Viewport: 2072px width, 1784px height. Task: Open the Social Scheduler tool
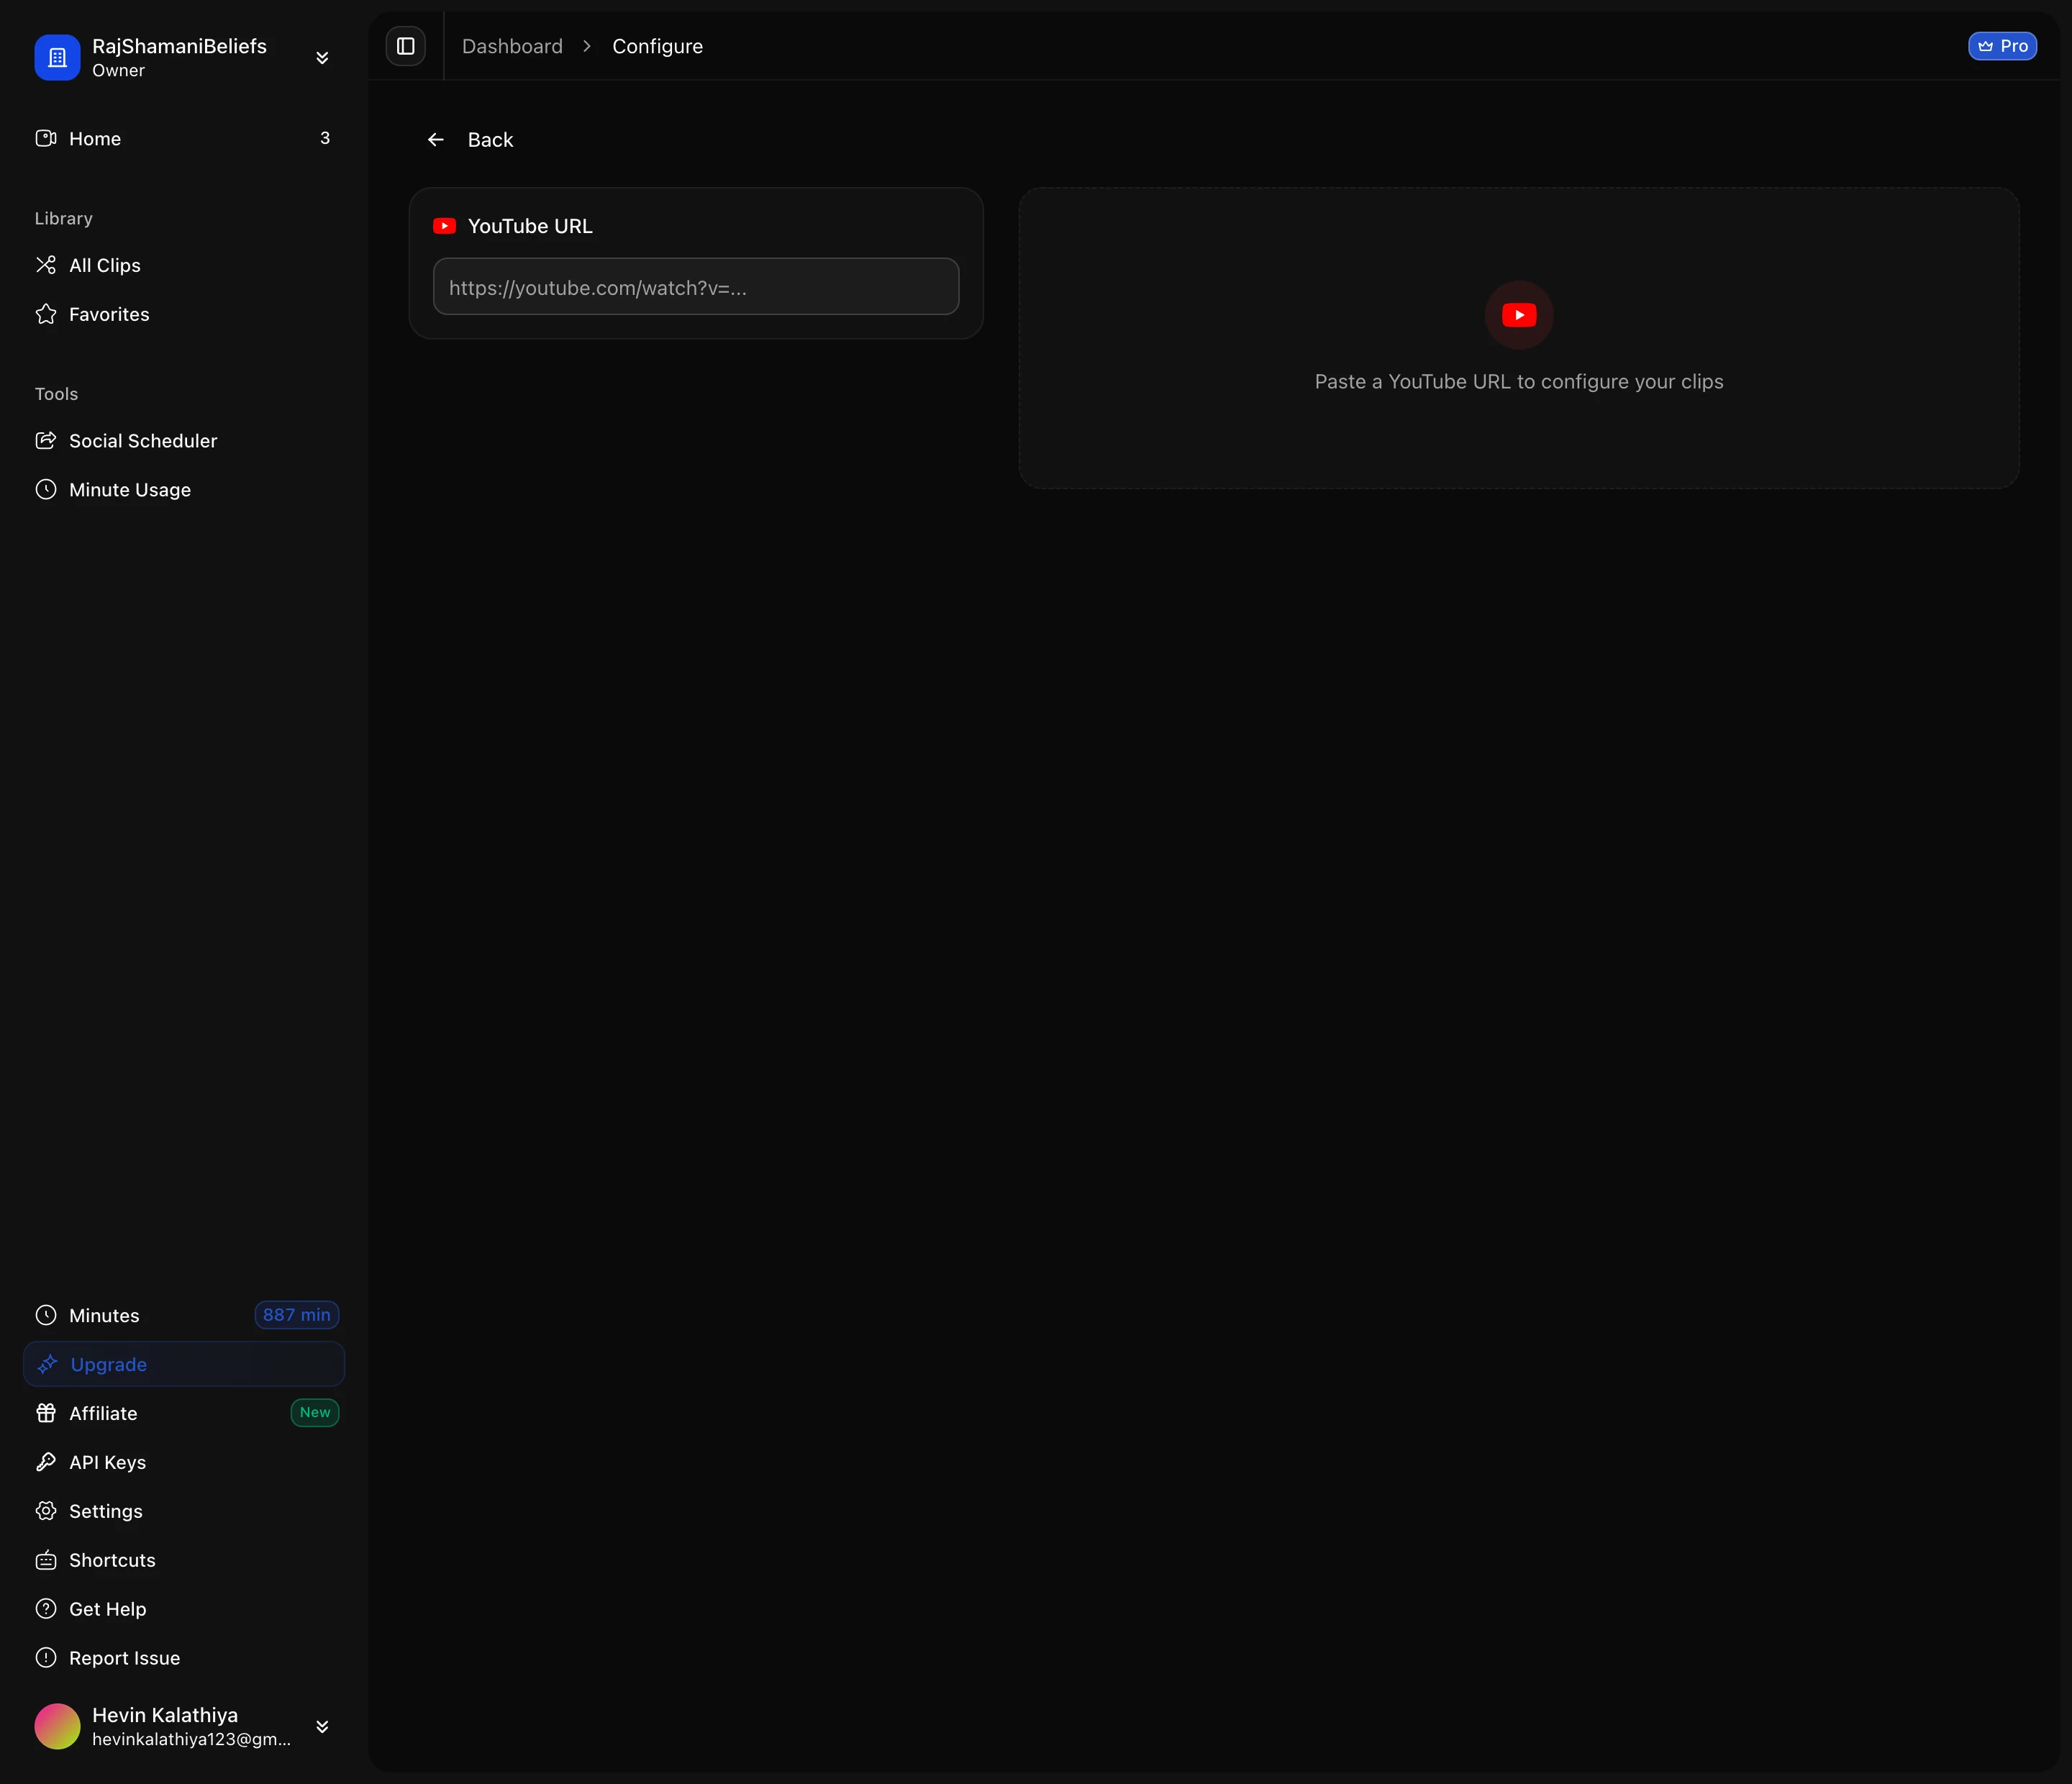[x=184, y=441]
